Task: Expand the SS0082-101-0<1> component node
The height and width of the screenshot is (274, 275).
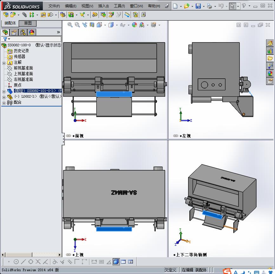Action: point(4,92)
